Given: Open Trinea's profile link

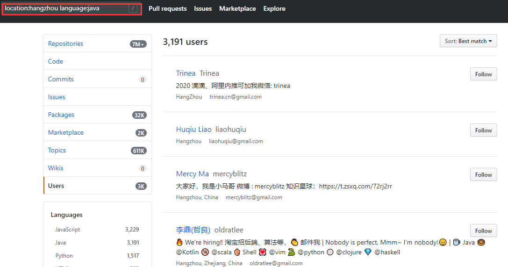Looking at the screenshot, I should 186,73.
